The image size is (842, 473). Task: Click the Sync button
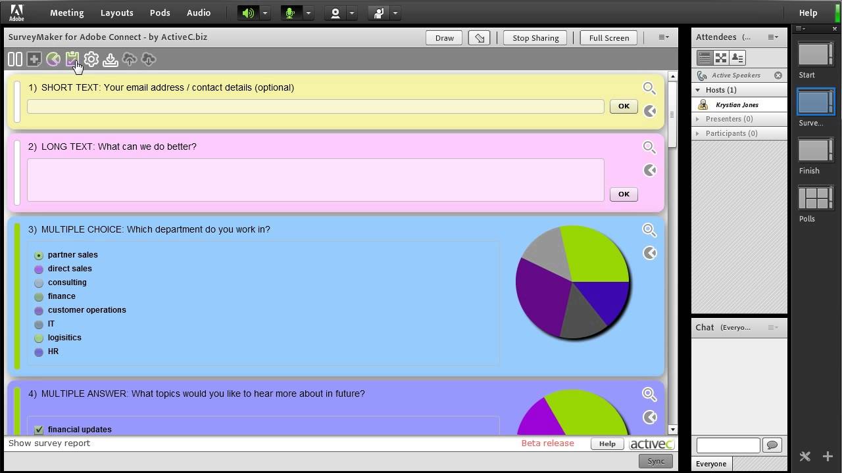coord(656,461)
